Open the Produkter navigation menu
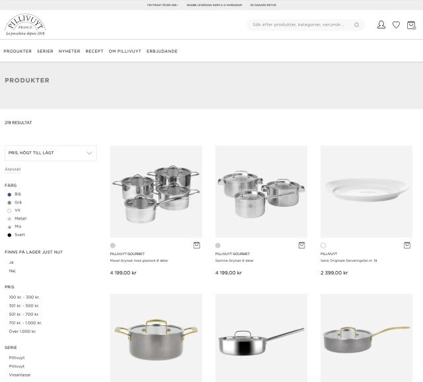 click(18, 52)
